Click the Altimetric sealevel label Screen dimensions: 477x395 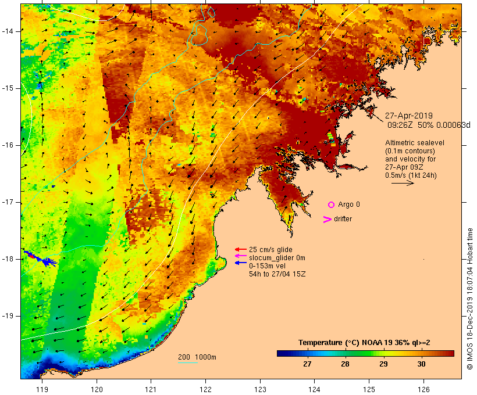[x=415, y=143]
